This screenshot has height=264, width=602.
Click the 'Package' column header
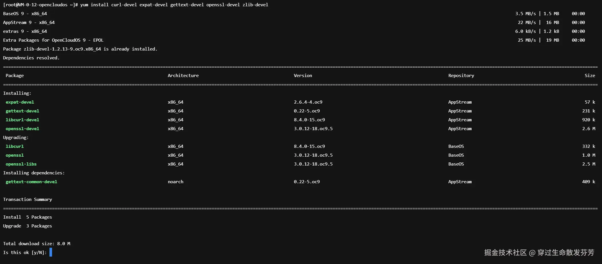point(15,76)
